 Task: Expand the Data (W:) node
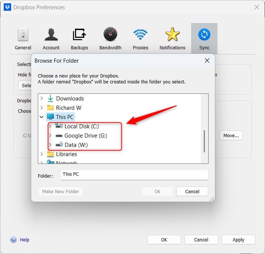50,145
